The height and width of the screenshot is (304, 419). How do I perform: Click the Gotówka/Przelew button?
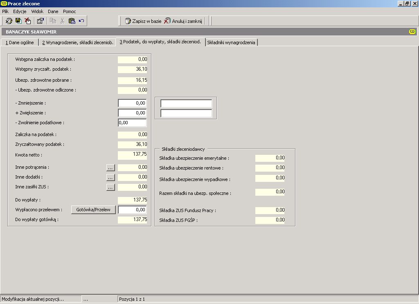point(93,210)
